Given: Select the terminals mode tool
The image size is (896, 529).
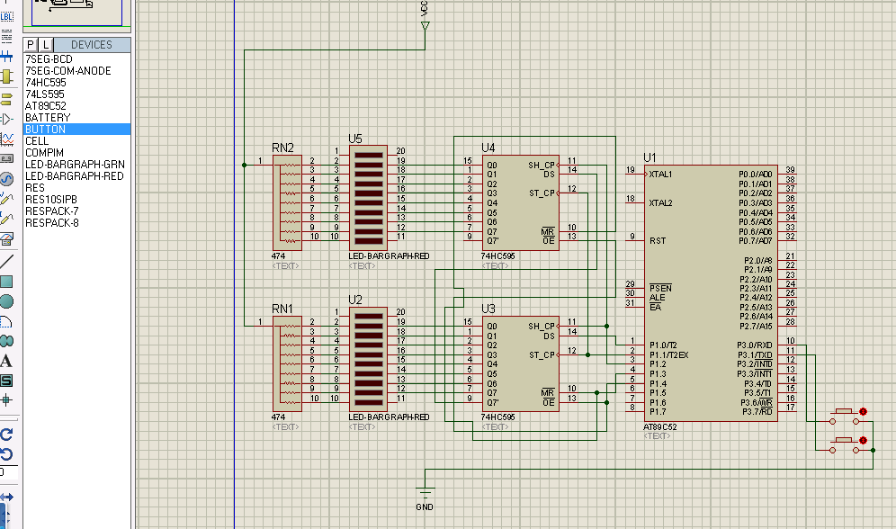Looking at the screenshot, I should [x=6, y=99].
